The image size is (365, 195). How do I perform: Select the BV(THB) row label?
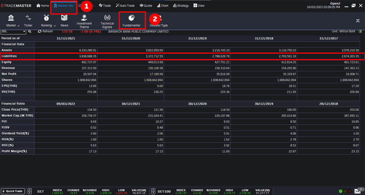pyautogui.click(x=8, y=92)
